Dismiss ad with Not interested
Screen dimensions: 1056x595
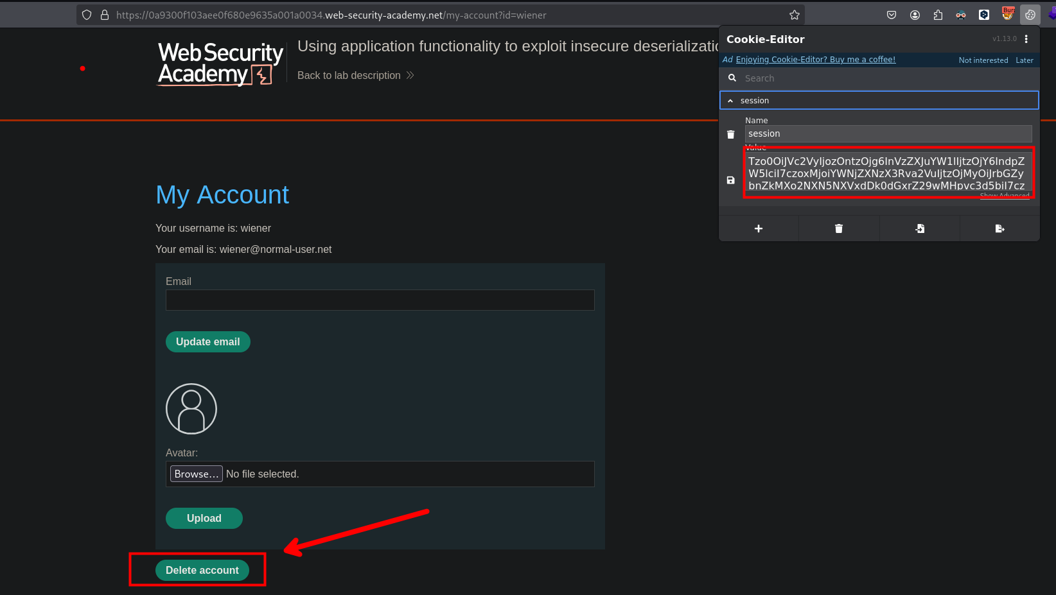(983, 60)
